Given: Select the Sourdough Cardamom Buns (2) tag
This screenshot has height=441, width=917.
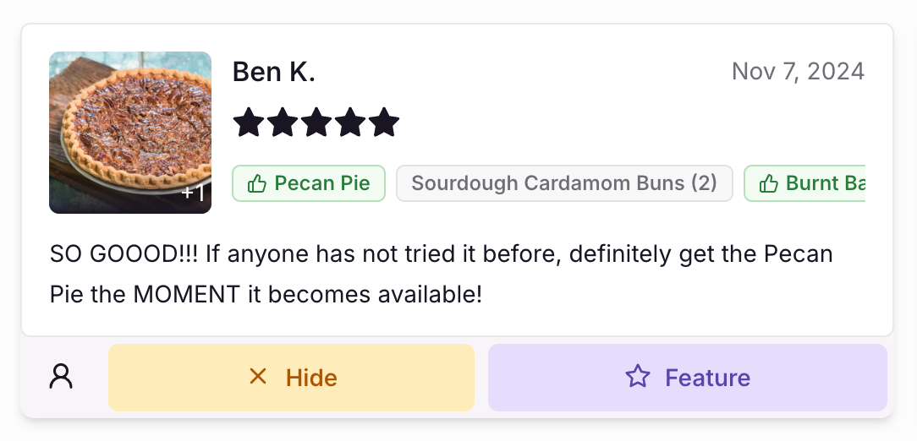Looking at the screenshot, I should click(x=564, y=183).
